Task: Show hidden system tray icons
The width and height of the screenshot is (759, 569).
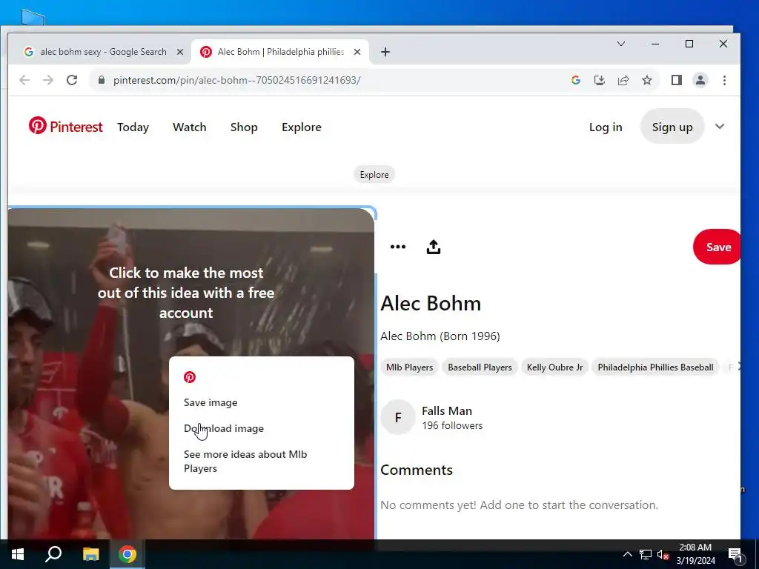Action: 627,554
